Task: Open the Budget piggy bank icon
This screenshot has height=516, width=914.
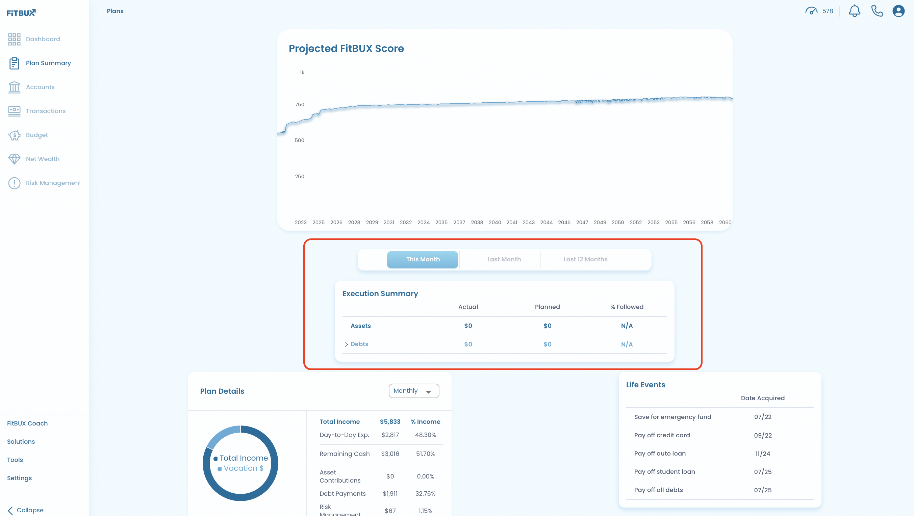Action: [x=14, y=135]
